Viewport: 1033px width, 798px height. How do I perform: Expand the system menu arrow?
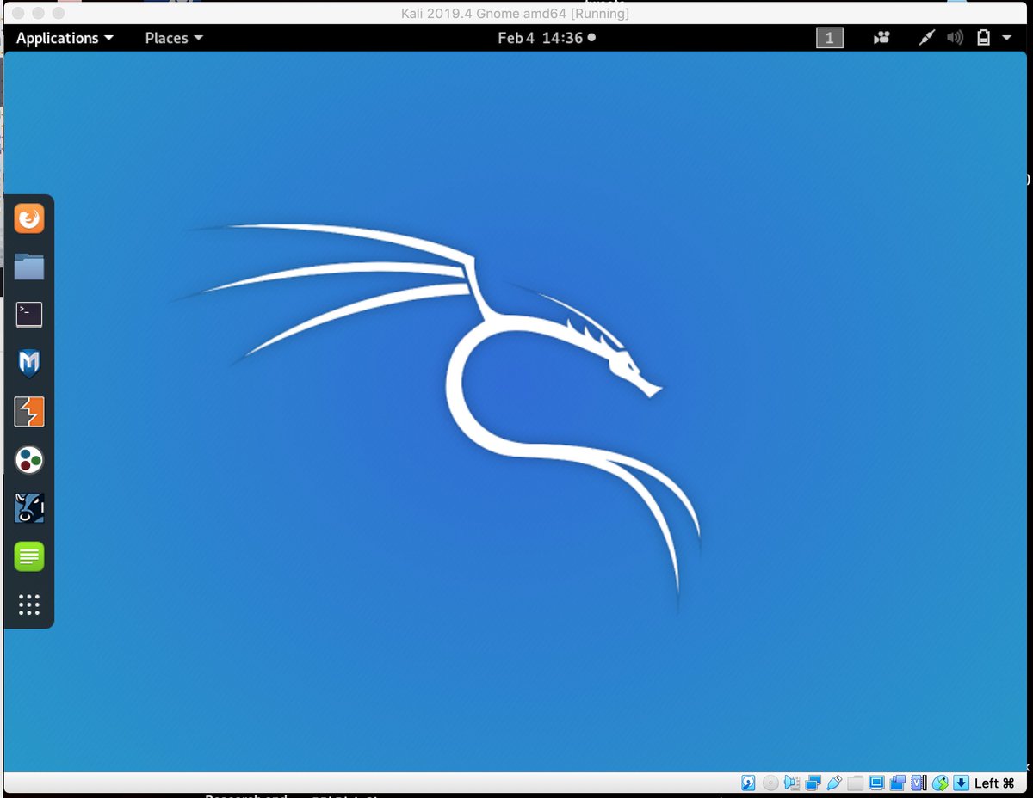pos(1007,38)
